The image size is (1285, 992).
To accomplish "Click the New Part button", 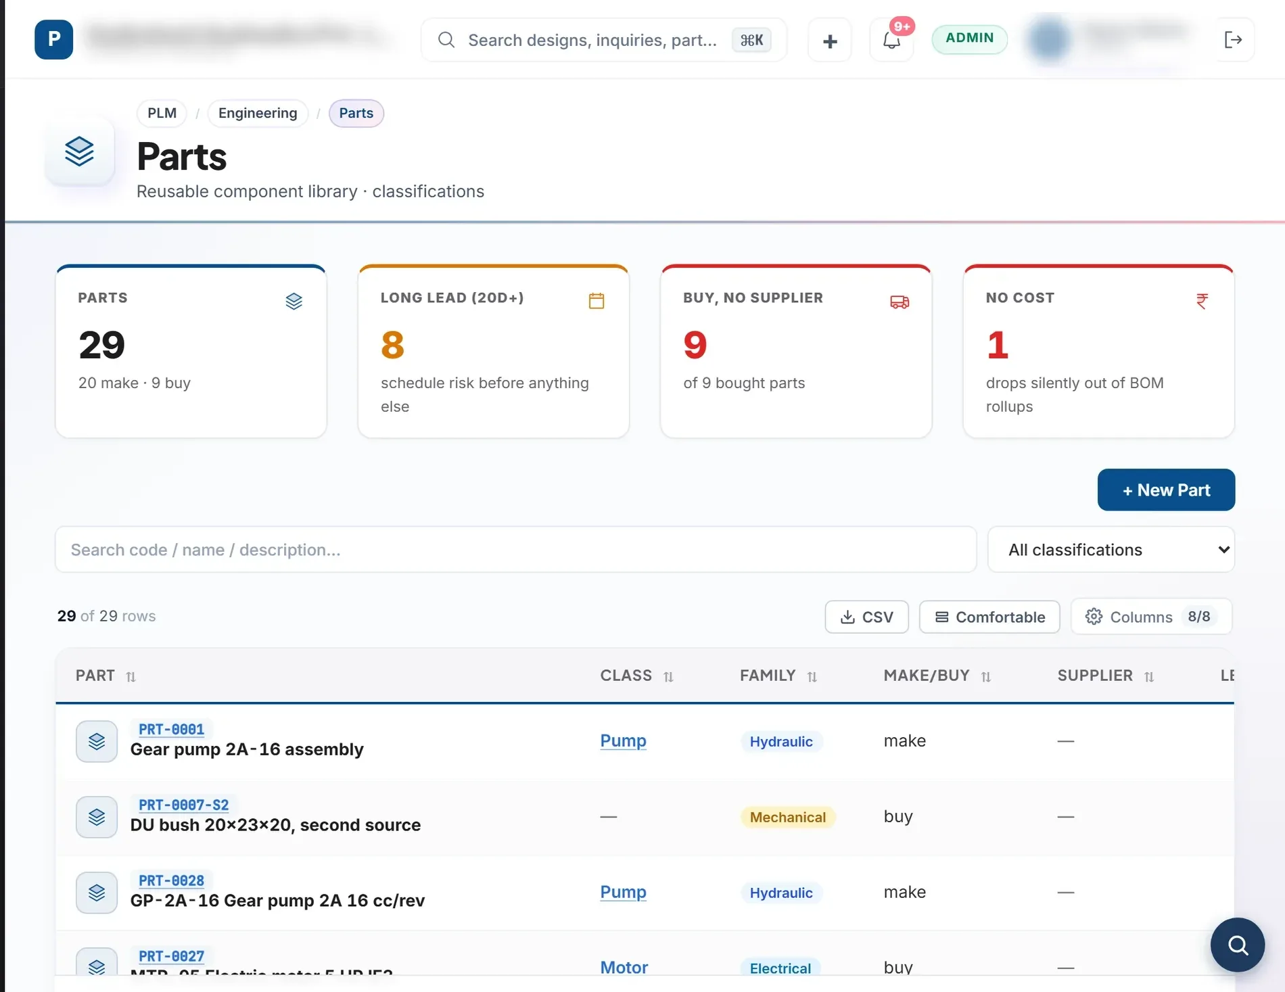I will pos(1166,490).
